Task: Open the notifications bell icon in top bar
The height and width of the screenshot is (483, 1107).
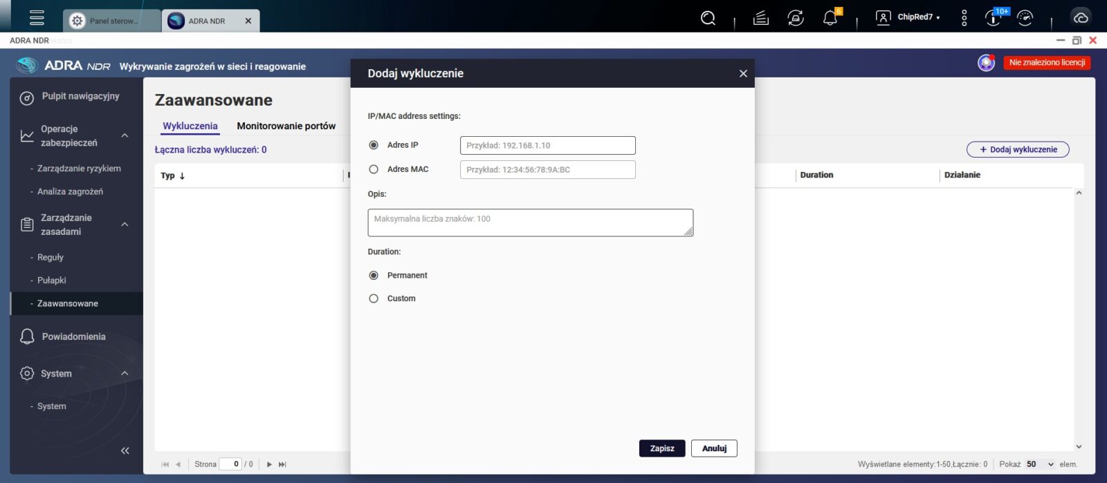Action: (830, 18)
